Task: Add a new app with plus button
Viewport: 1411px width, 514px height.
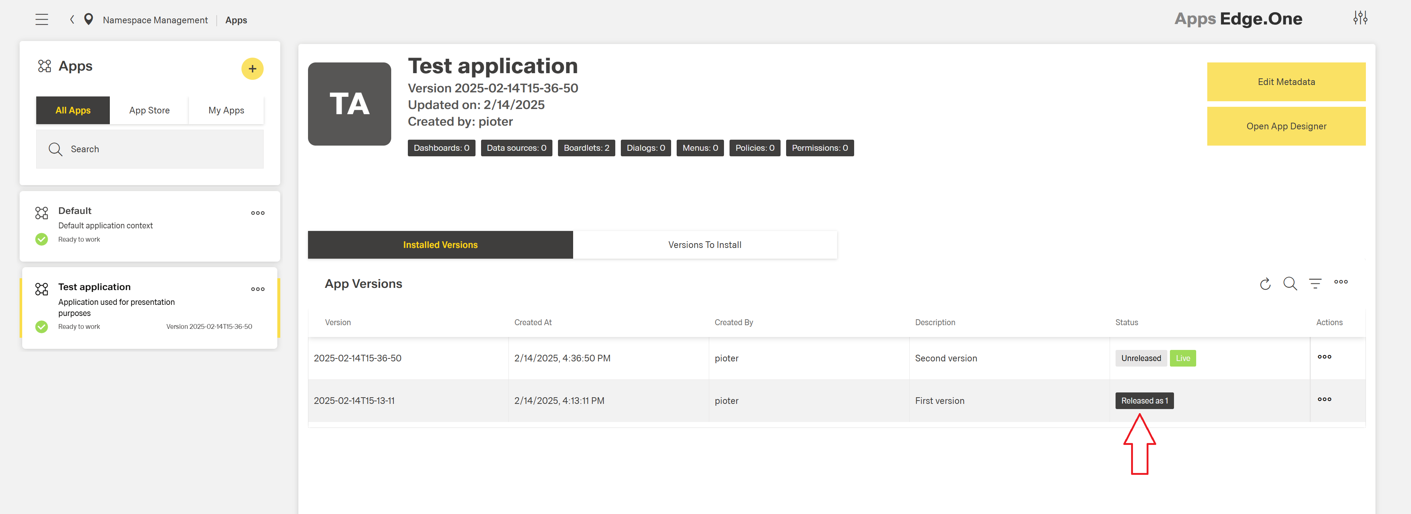Action: [x=252, y=69]
